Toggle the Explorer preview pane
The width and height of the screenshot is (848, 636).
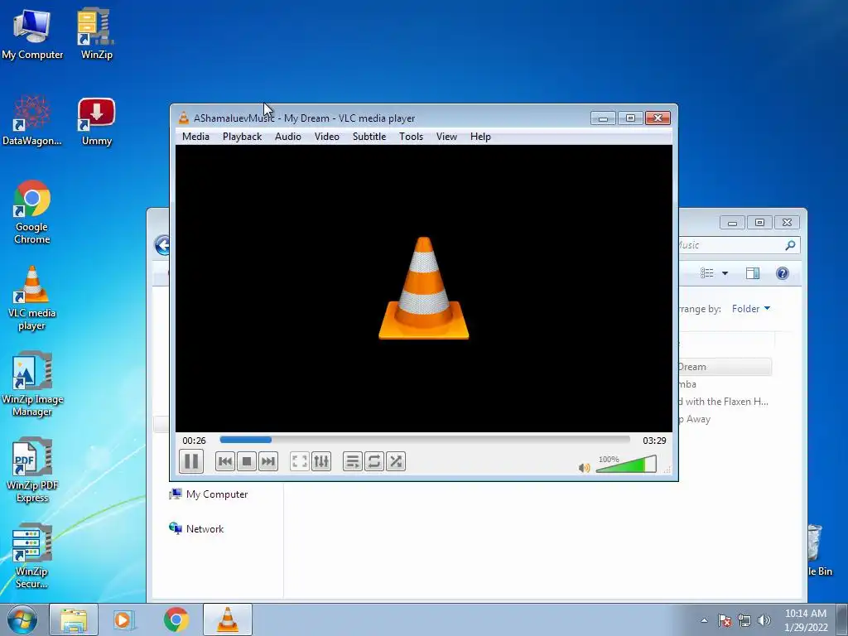click(753, 273)
